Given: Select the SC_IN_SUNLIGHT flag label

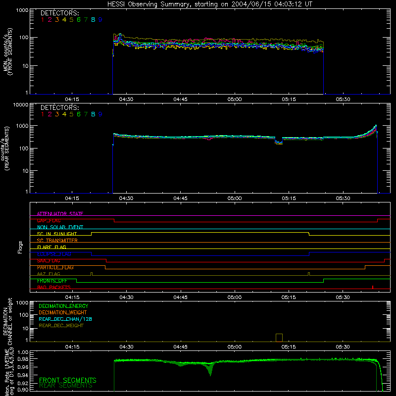Looking at the screenshot, I should [x=57, y=234].
